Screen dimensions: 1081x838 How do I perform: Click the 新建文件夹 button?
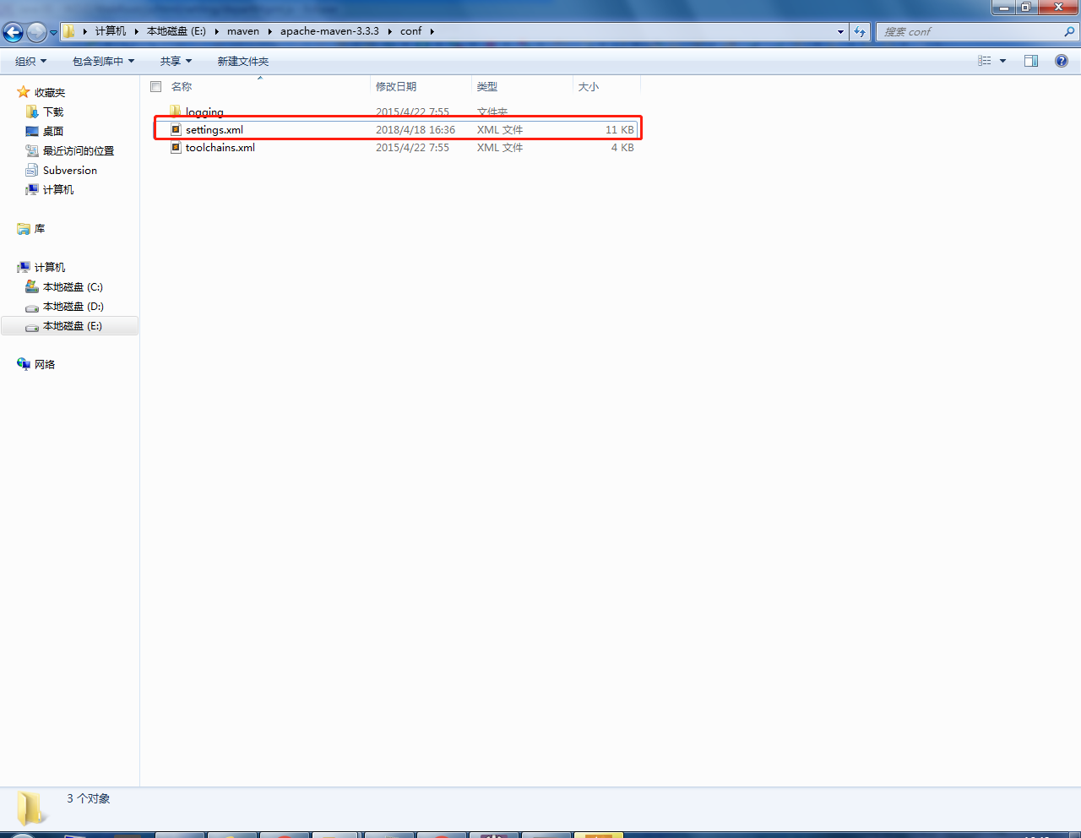(x=243, y=61)
